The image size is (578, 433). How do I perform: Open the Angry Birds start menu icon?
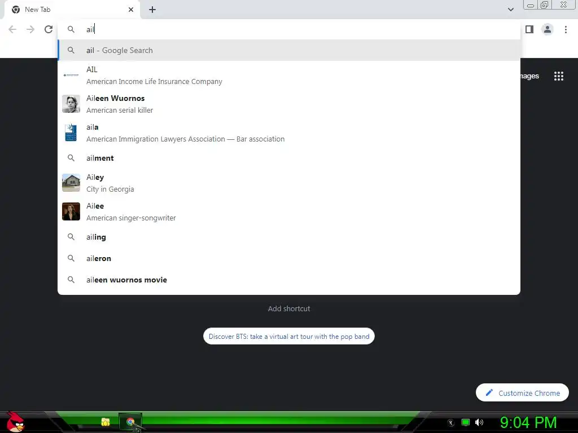pos(15,422)
